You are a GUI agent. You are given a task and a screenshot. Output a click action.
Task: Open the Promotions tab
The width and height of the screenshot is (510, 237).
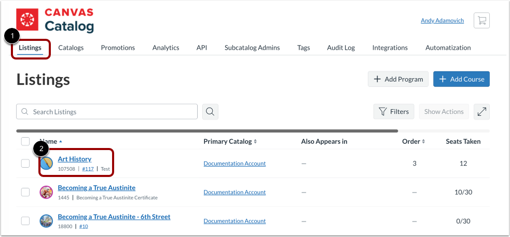click(x=118, y=48)
